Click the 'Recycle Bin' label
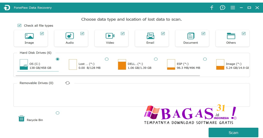This screenshot has width=263, height=138. (x=35, y=120)
